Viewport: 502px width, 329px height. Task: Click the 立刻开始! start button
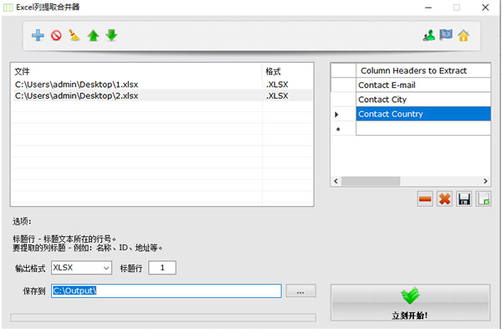410,302
